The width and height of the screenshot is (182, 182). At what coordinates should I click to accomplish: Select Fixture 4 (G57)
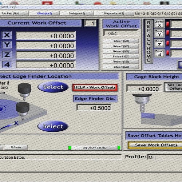coord(121,56)
